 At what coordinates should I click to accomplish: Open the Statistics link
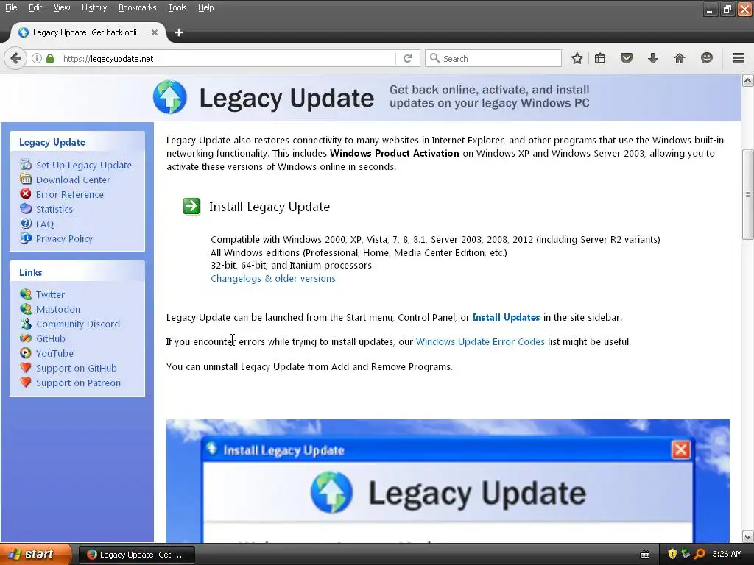click(54, 210)
